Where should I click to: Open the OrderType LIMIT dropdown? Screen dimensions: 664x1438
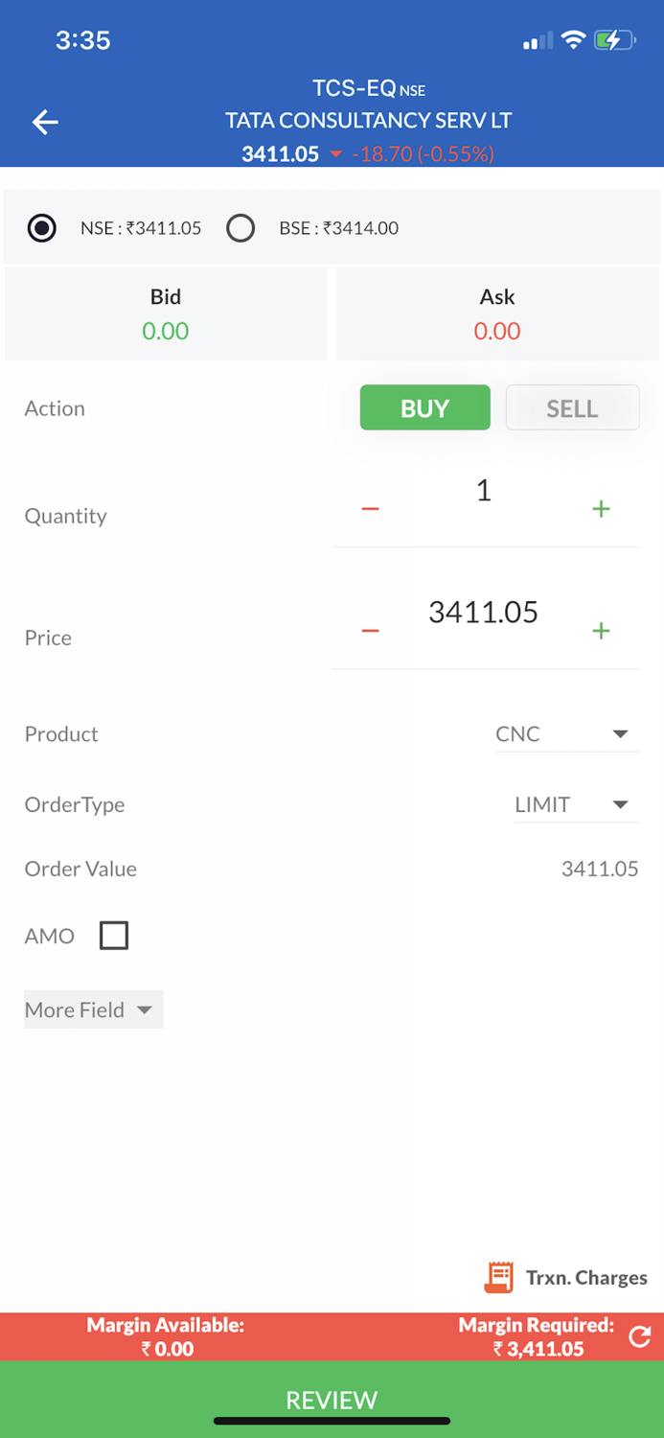[576, 804]
